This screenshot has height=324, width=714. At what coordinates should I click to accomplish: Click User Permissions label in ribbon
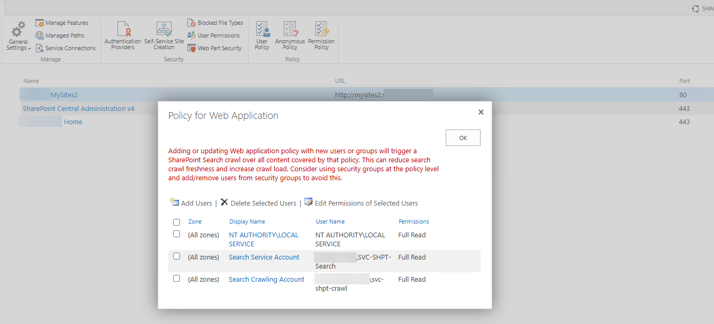(219, 36)
